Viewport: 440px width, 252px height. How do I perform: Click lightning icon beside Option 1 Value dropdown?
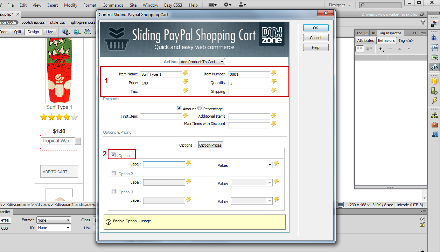coord(277,163)
